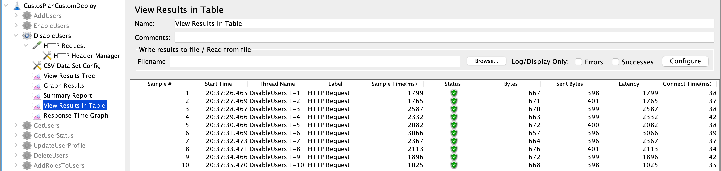The image size is (721, 171).
Task: Sort by the Start Time column header
Action: pos(218,84)
